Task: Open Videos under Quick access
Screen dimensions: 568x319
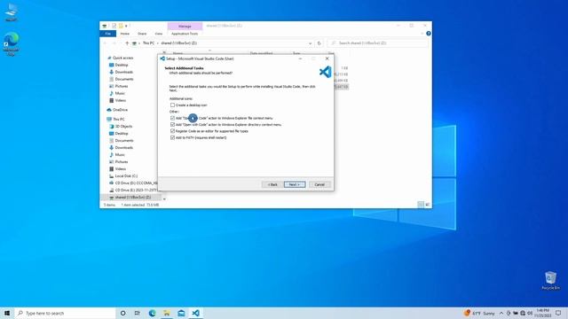Action: pyautogui.click(x=121, y=100)
